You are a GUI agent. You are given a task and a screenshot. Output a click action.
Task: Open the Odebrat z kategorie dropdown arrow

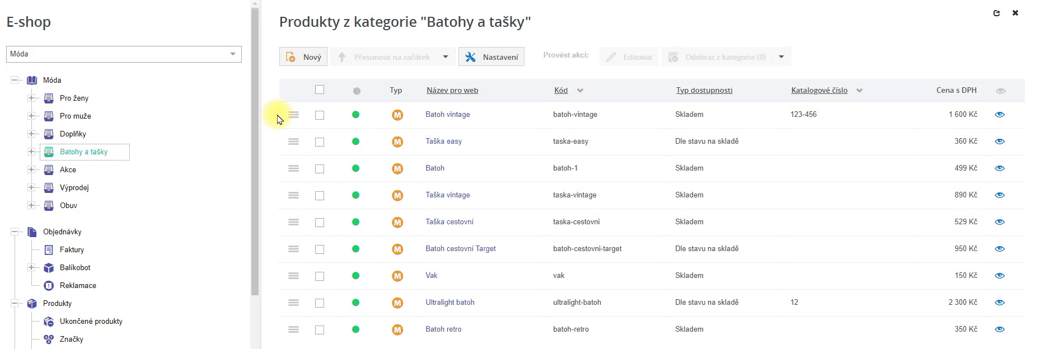[x=781, y=57]
